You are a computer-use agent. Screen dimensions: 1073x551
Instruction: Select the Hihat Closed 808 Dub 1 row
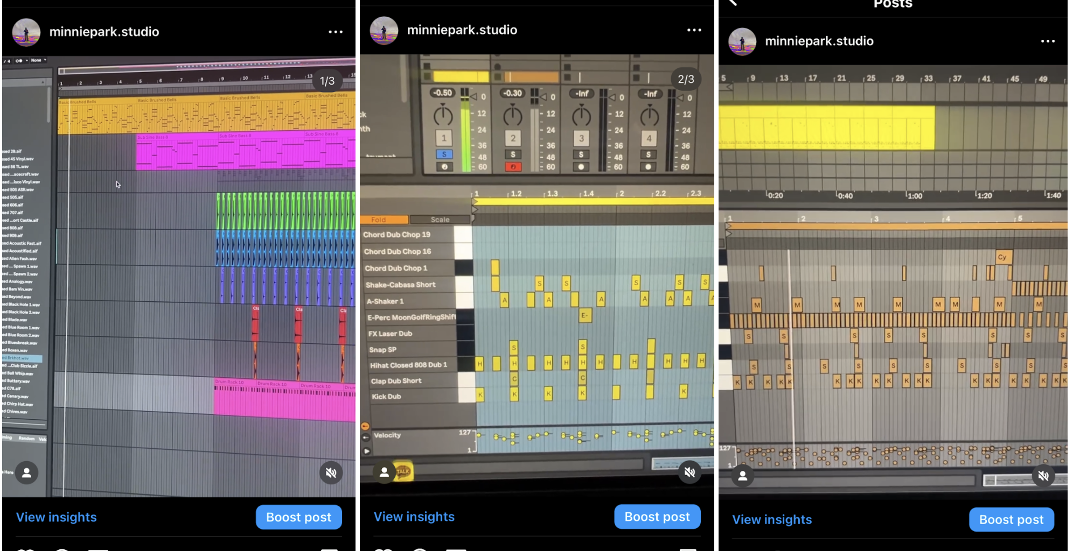click(x=412, y=365)
